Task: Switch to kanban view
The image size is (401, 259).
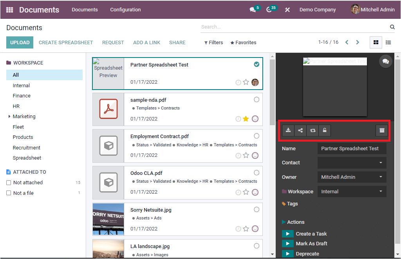Action: [x=376, y=42]
